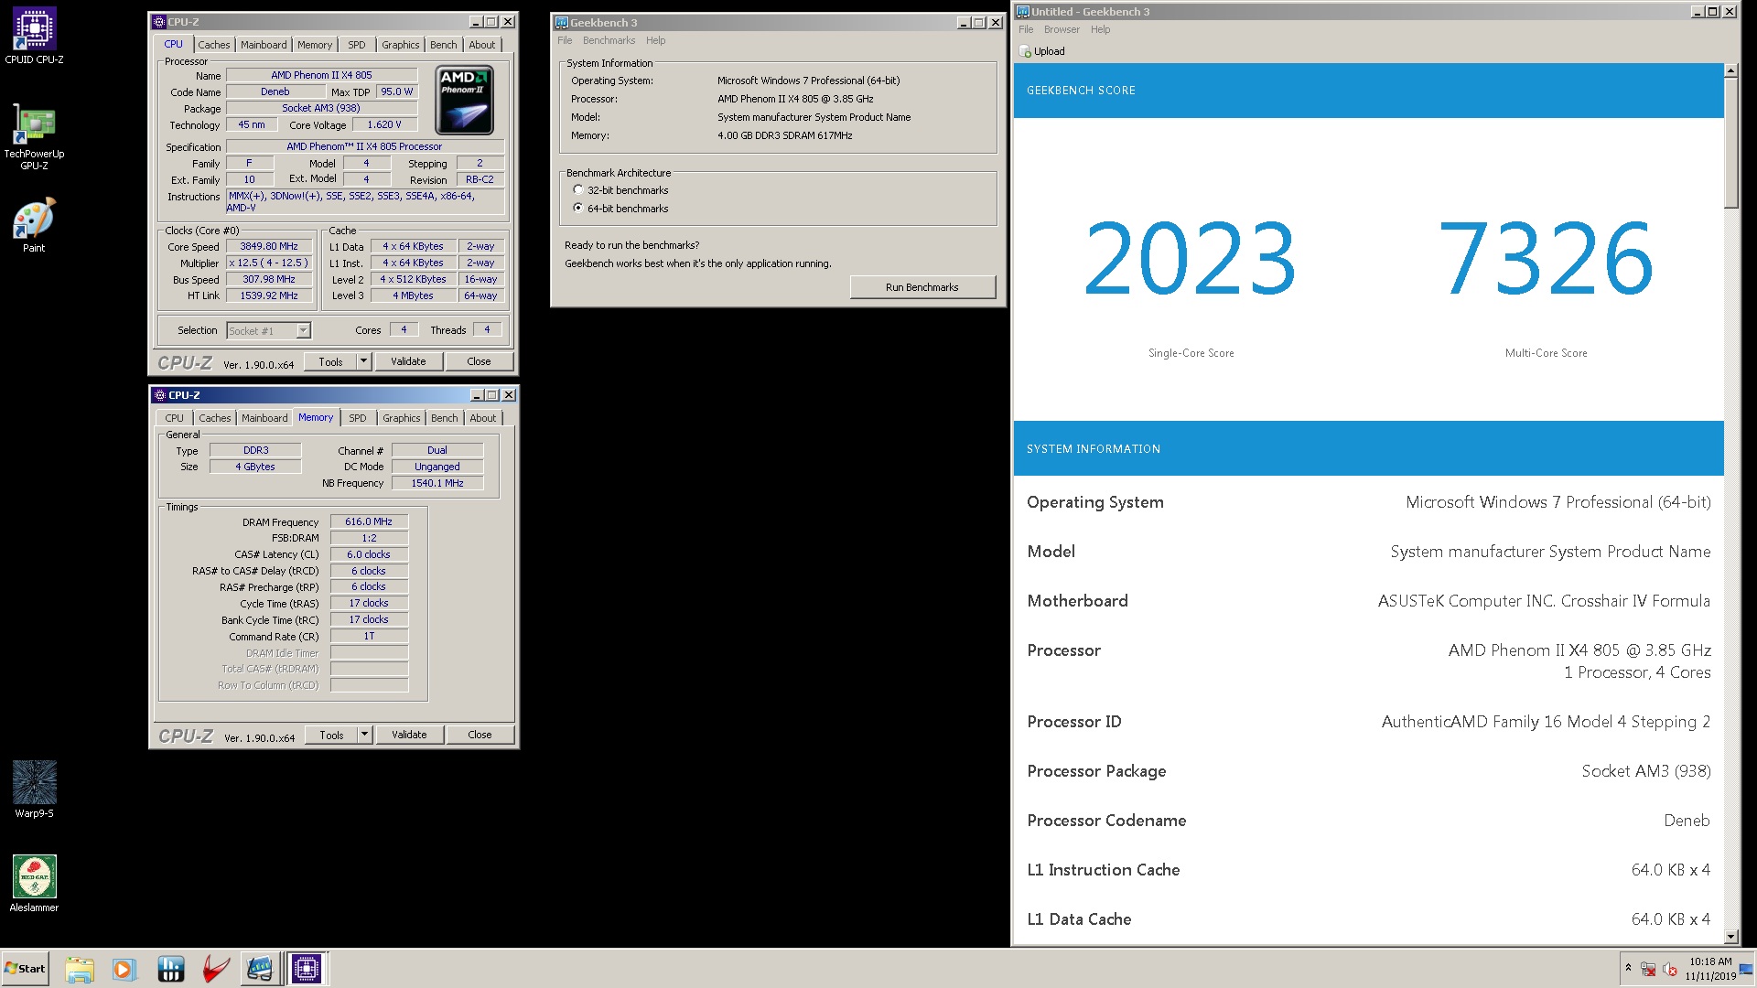1757x988 pixels.
Task: Click the CPU name field AMD Phenom II X4 805
Action: [321, 75]
